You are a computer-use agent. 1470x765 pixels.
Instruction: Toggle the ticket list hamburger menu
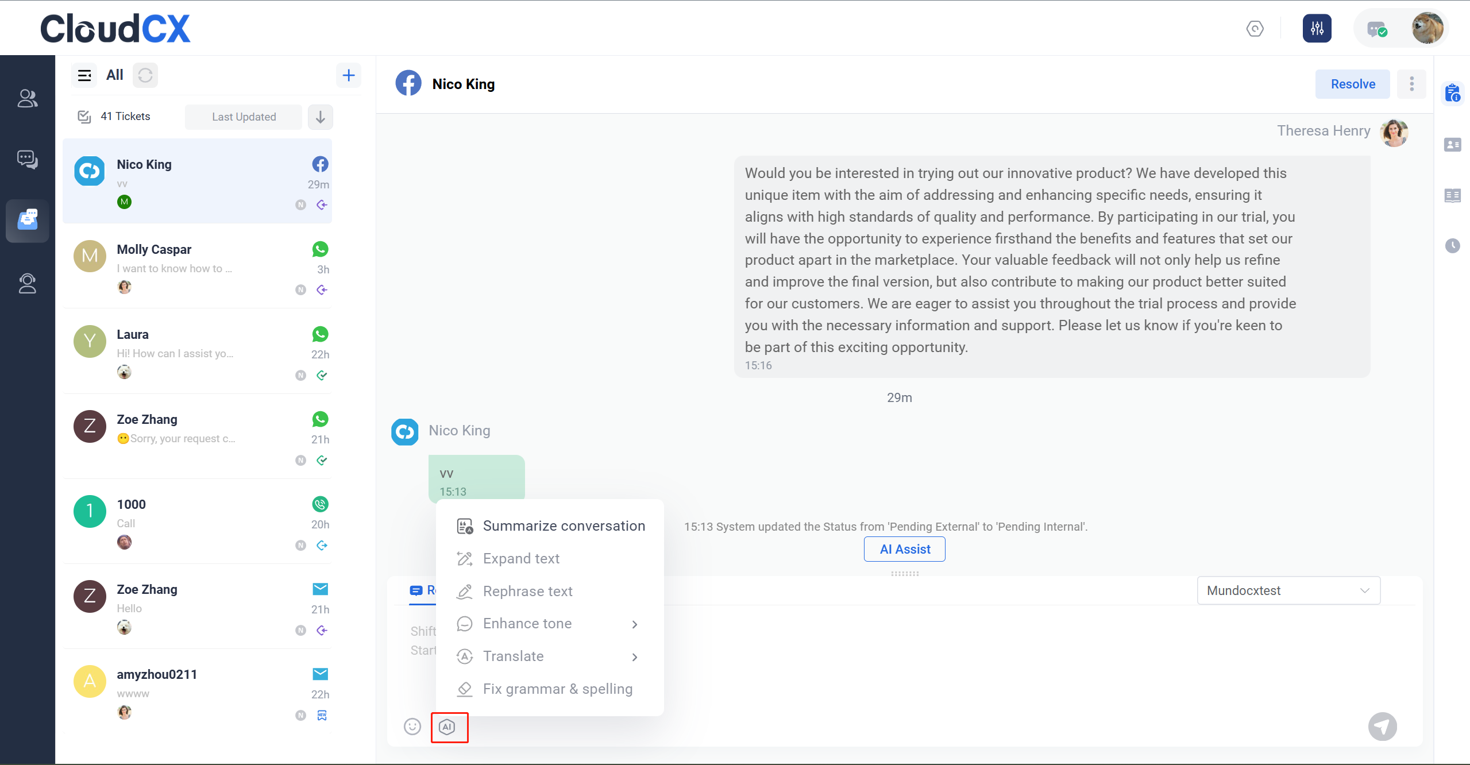[x=84, y=75]
